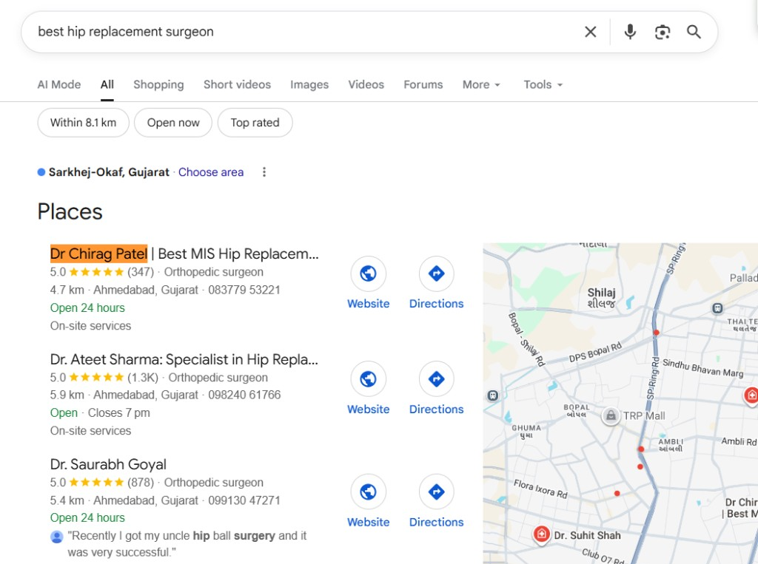Switch to the AI Mode tab
The image size is (758, 564).
[x=59, y=84]
